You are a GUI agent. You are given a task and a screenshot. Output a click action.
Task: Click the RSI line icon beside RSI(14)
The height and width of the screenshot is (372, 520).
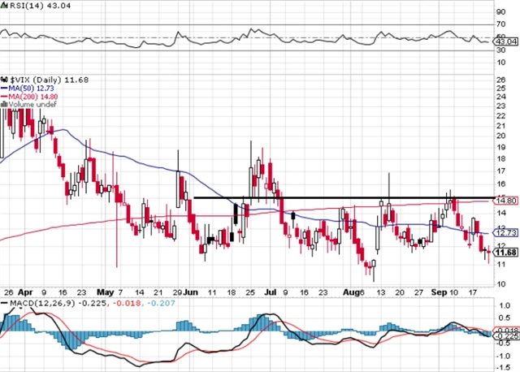[4, 6]
